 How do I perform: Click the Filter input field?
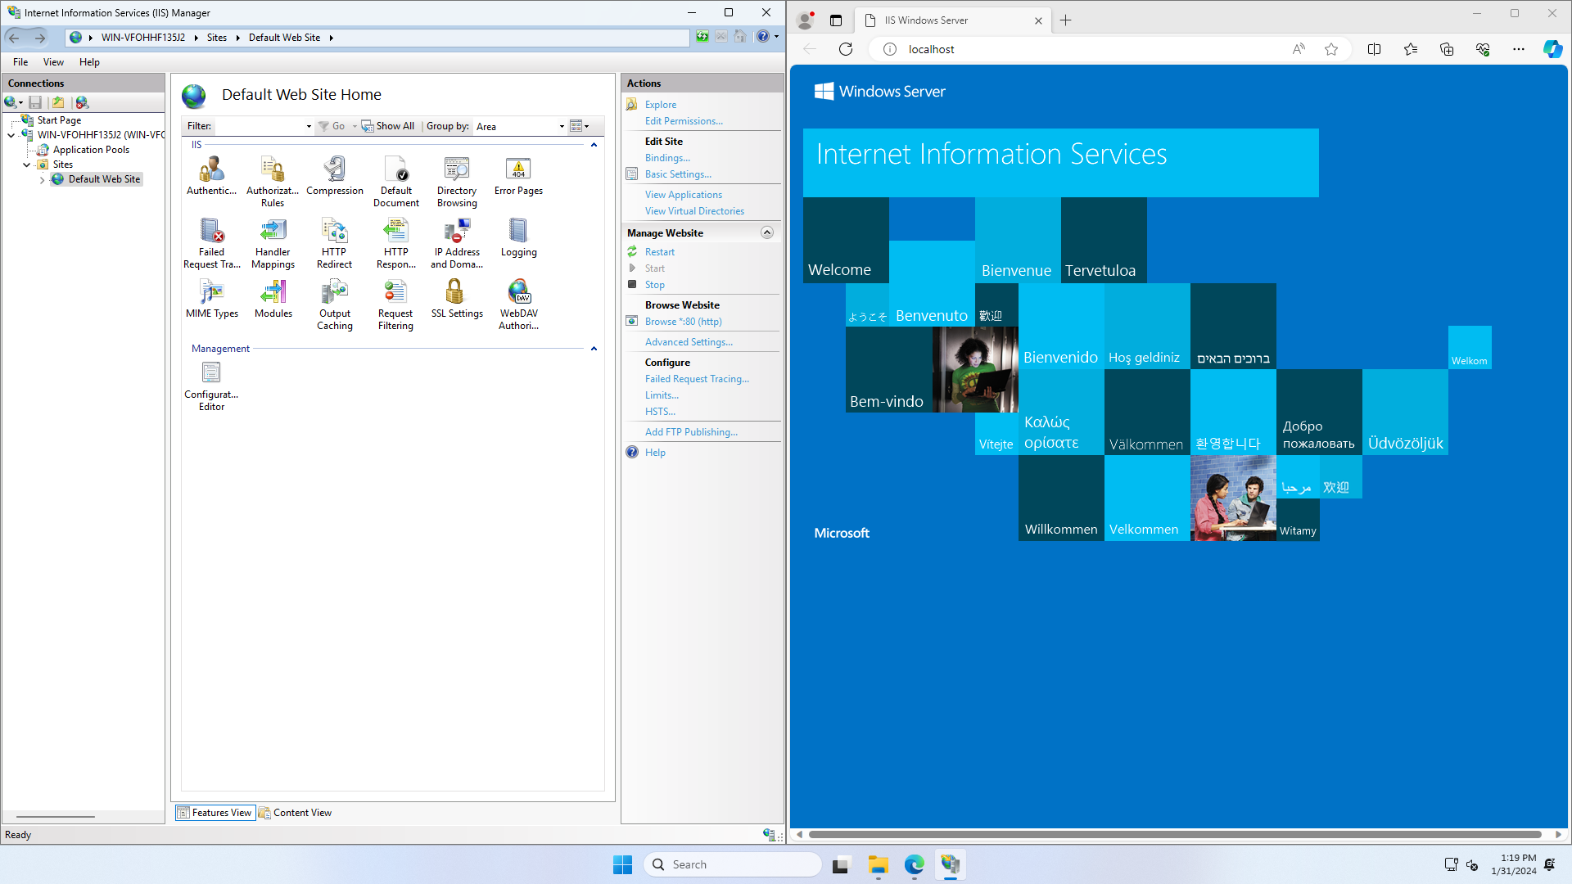260,126
